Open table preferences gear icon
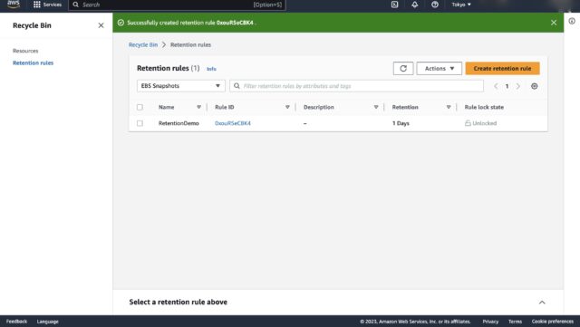The height and width of the screenshot is (327, 580). pyautogui.click(x=534, y=86)
